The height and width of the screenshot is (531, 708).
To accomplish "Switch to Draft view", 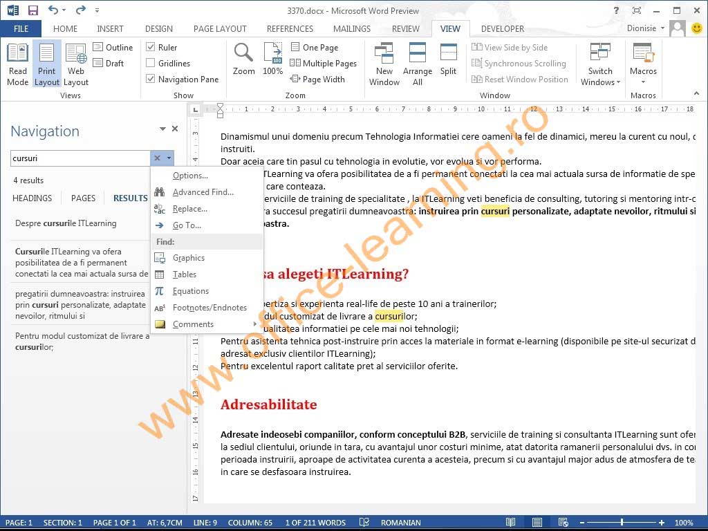I will 109,63.
